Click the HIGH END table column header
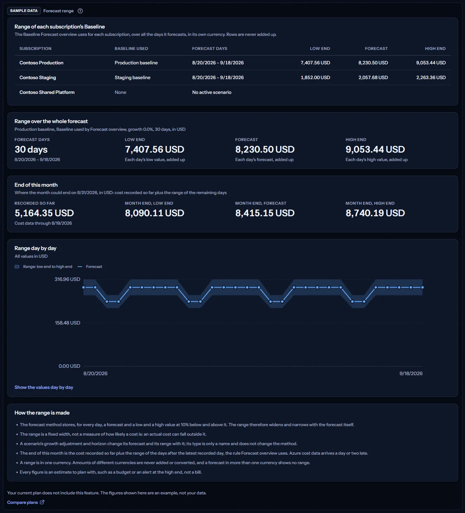Screen dimensions: 465x513 [x=435, y=49]
